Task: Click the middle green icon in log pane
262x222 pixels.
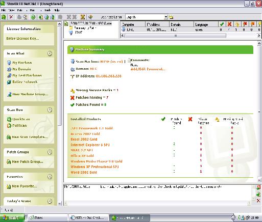Action: tap(258, 194)
